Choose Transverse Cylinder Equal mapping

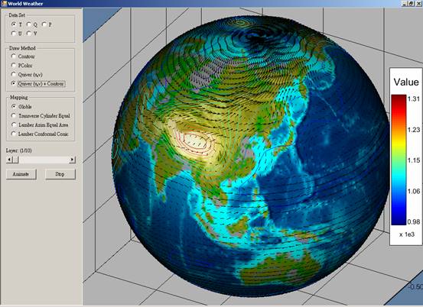click(14, 116)
